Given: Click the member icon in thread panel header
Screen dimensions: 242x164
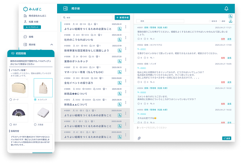Looking at the screenshot, I should 230,16.
